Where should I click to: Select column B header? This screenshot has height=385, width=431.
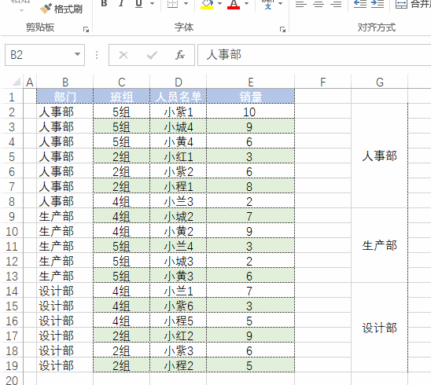click(64, 82)
